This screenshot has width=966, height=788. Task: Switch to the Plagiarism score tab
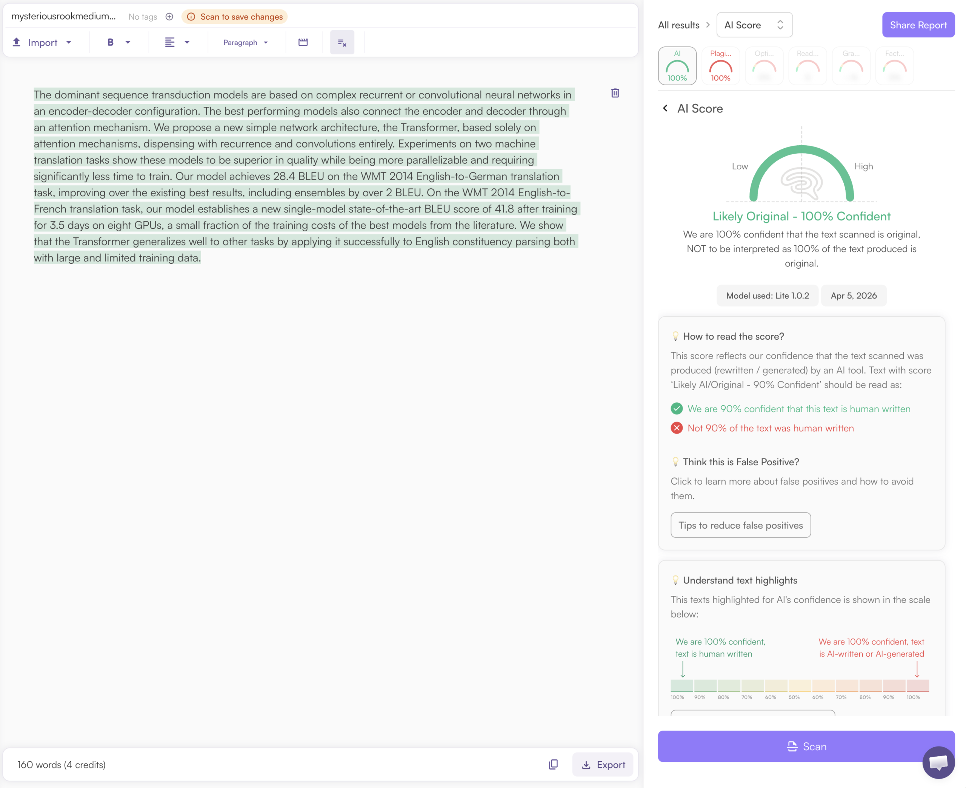coord(720,66)
